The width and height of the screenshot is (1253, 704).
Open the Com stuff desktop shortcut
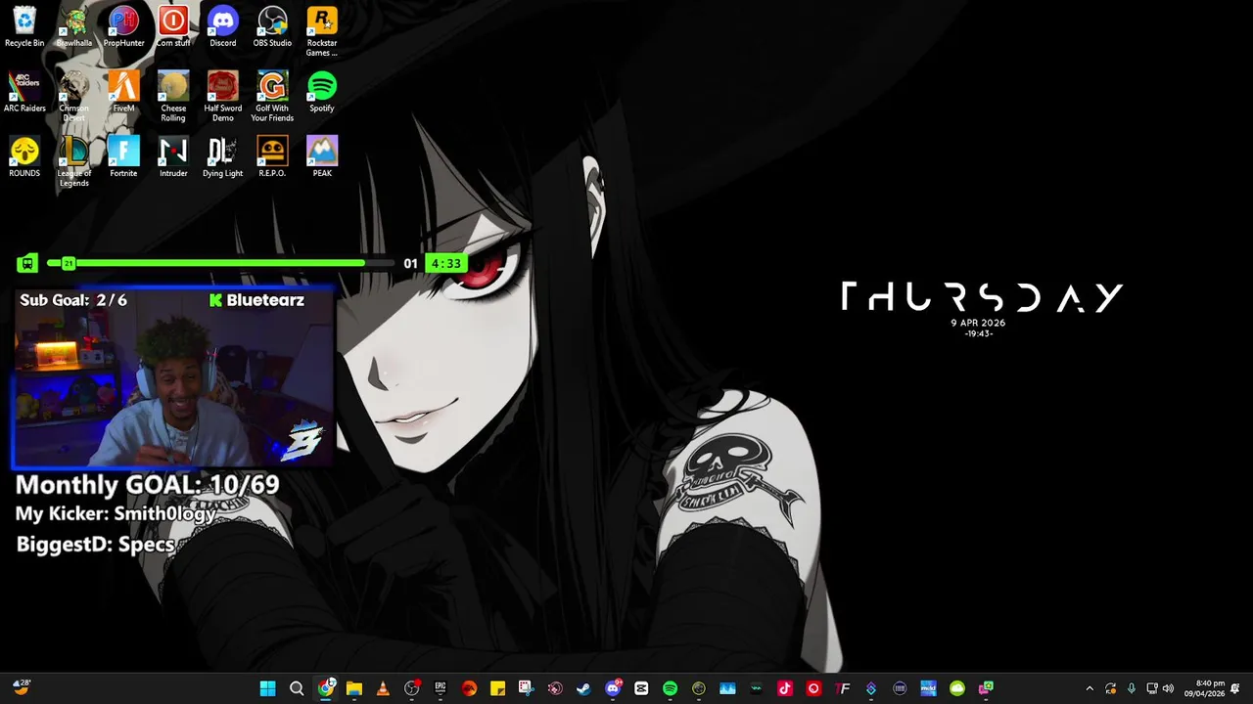click(173, 27)
